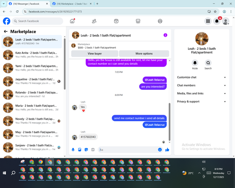Open May conversation
The width and height of the screenshot is (235, 188).
coord(31,134)
